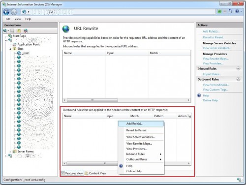Click the blue help icon beside Help in Actions
This screenshot has width=246, height=185.
tap(199, 95)
